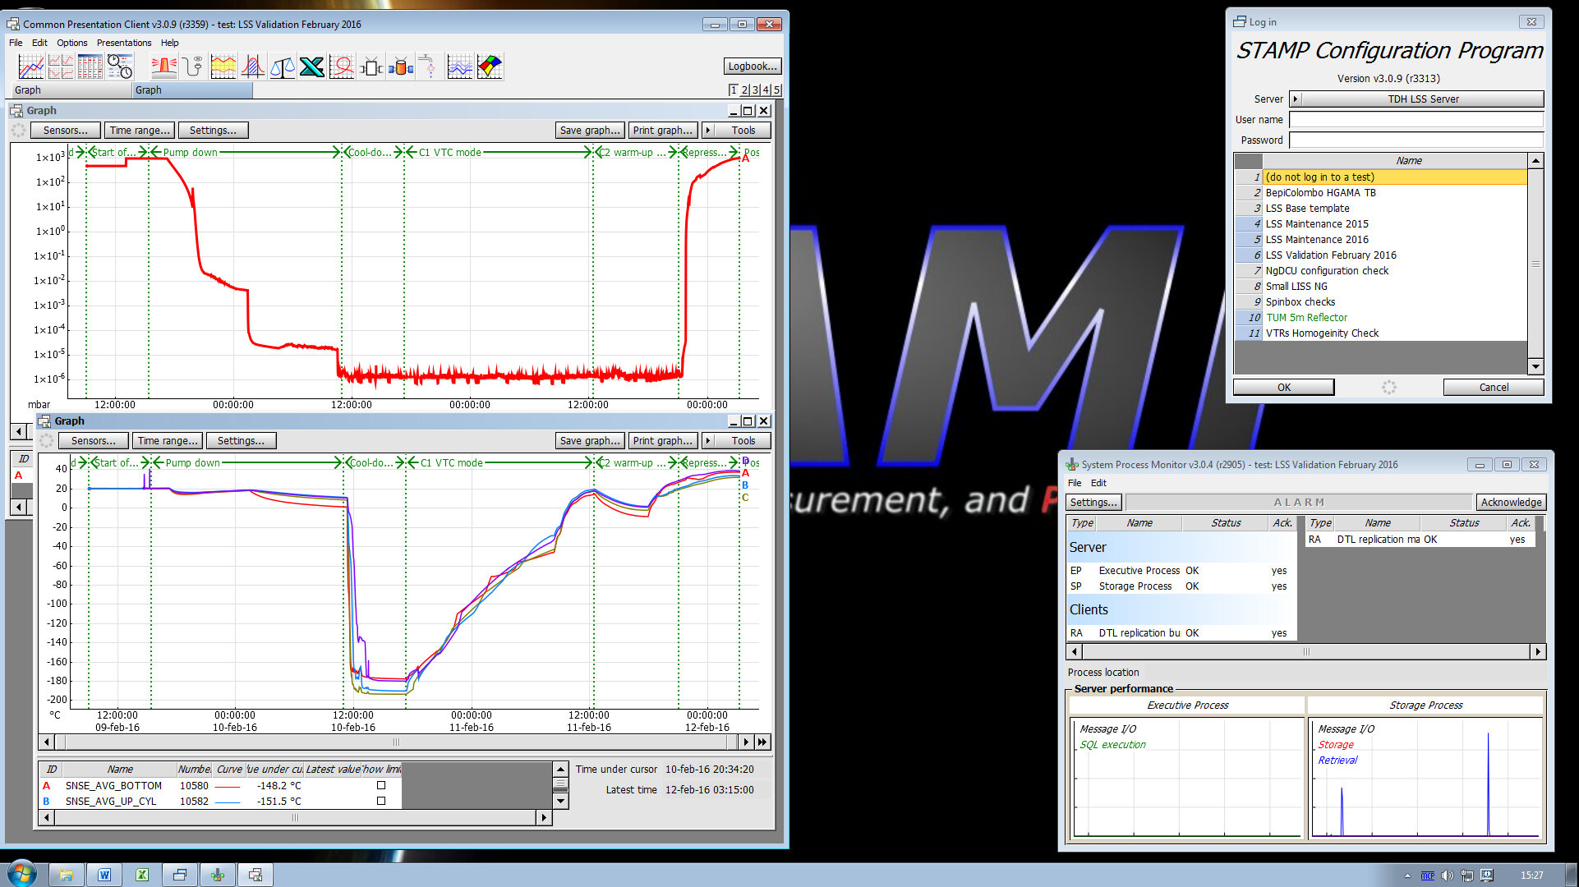Click the Windows Start orb
Viewport: 1579px width, 887px height.
point(22,873)
